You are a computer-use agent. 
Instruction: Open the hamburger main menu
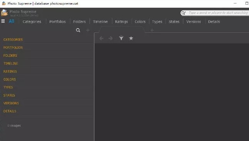click(3, 21)
